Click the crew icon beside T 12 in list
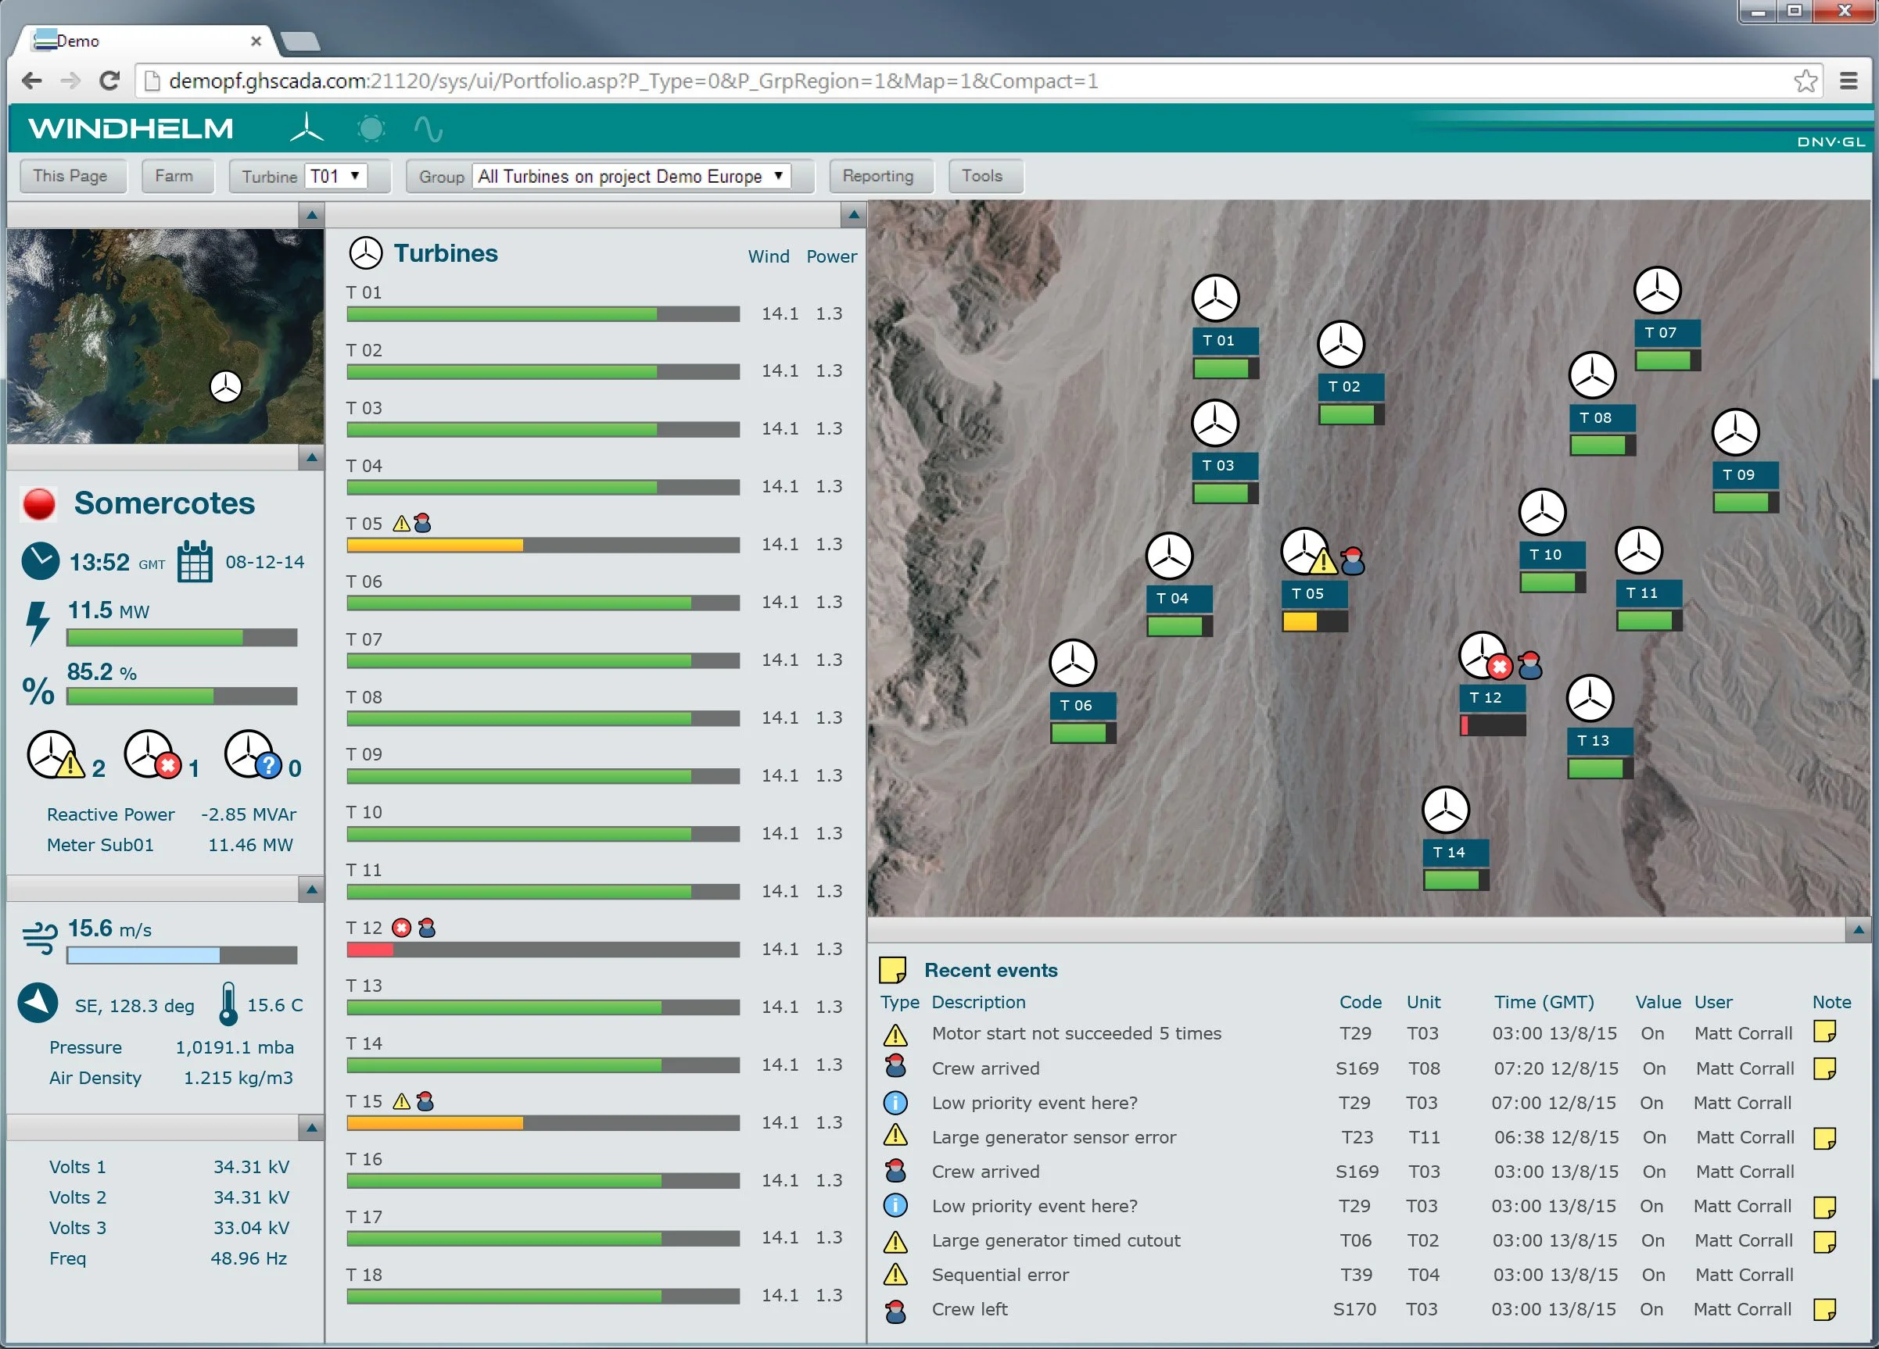Image resolution: width=1879 pixels, height=1349 pixels. tap(427, 929)
